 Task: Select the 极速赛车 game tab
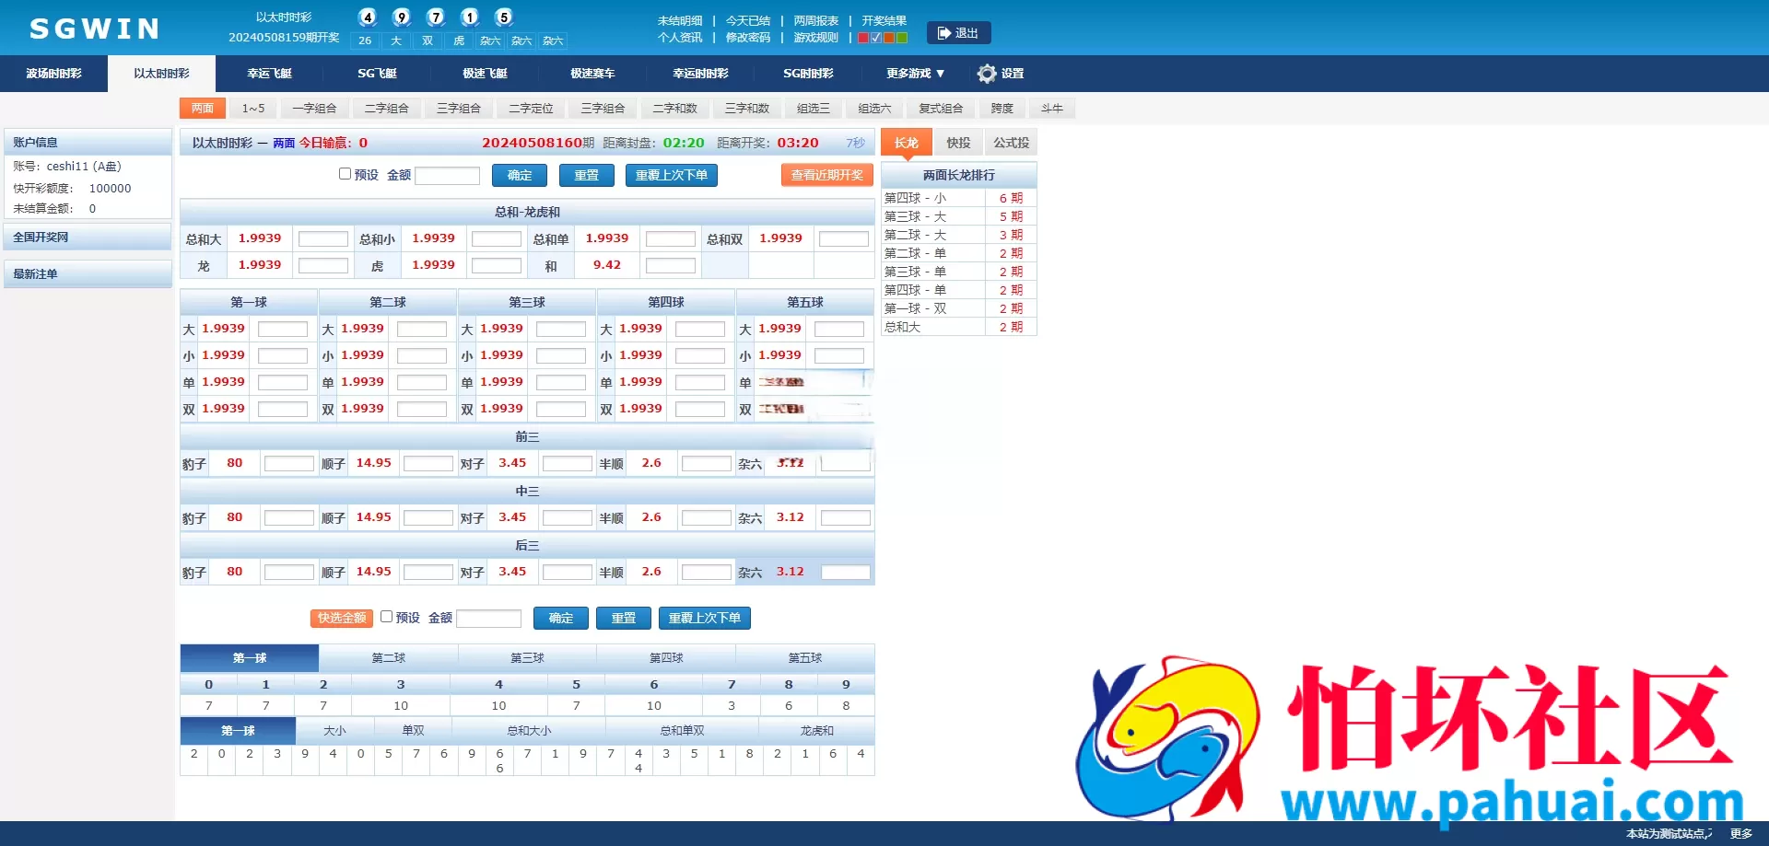point(592,74)
